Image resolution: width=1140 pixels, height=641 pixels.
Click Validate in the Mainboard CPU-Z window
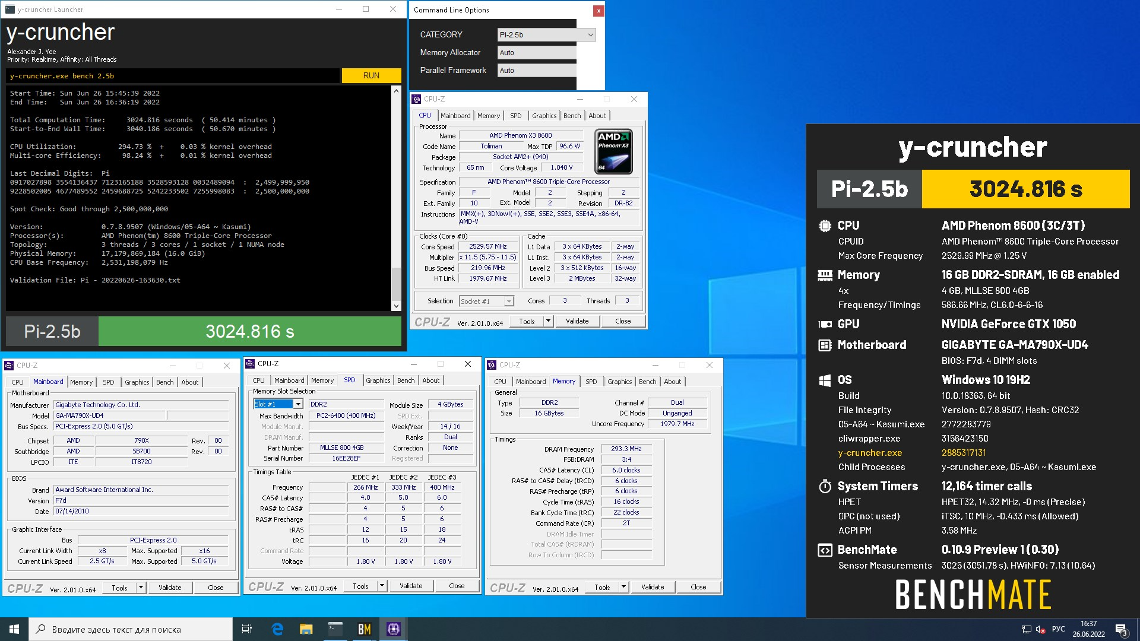click(x=170, y=588)
